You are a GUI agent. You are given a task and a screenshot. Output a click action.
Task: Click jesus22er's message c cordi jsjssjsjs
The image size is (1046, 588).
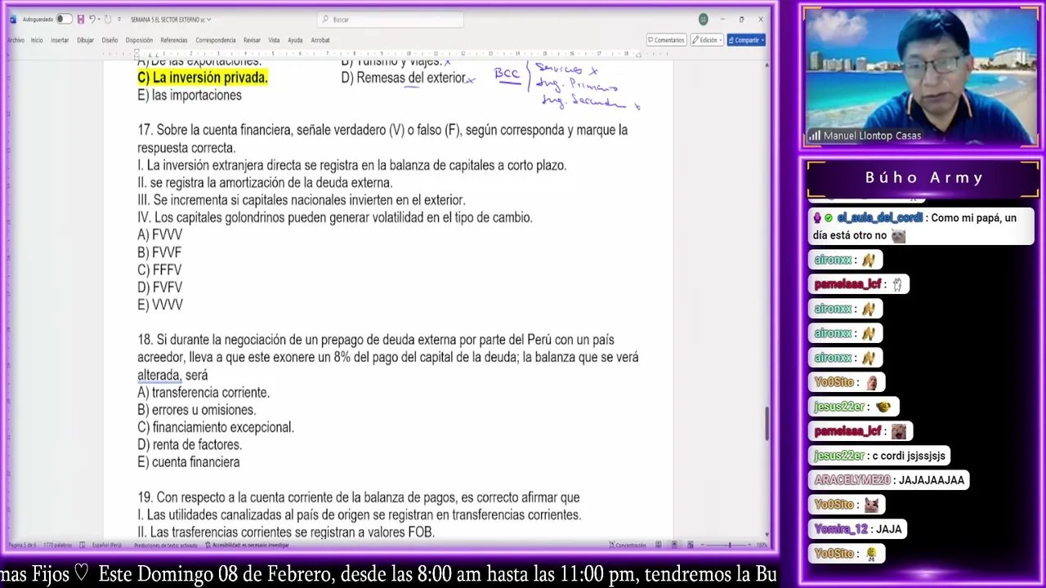click(x=908, y=456)
